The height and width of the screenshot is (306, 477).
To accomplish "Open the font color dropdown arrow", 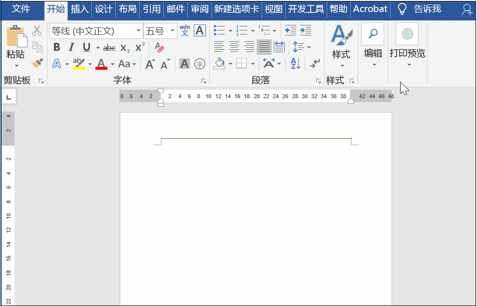I will pyautogui.click(x=112, y=64).
